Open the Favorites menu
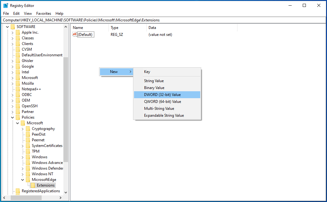 pyautogui.click(x=44, y=13)
